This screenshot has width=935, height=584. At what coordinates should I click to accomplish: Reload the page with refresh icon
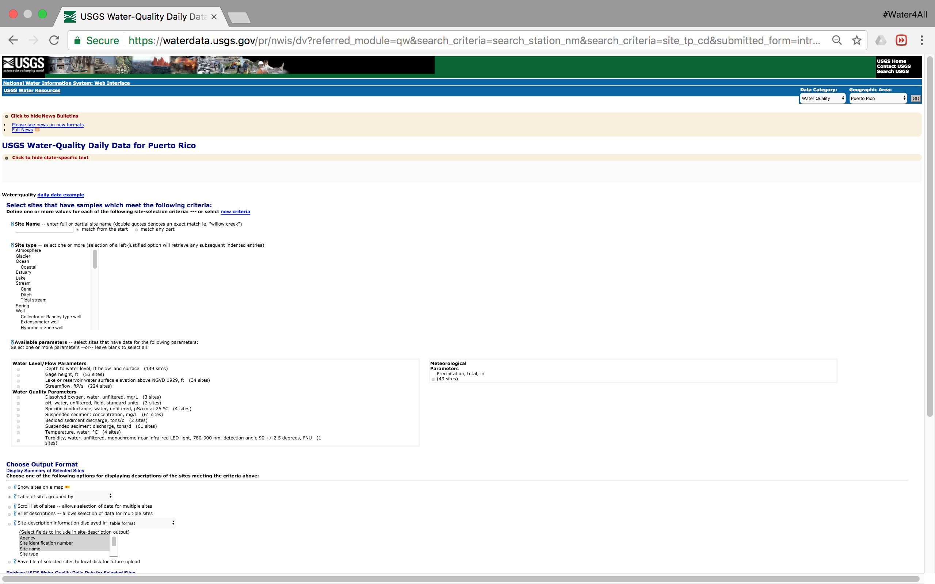click(x=54, y=40)
